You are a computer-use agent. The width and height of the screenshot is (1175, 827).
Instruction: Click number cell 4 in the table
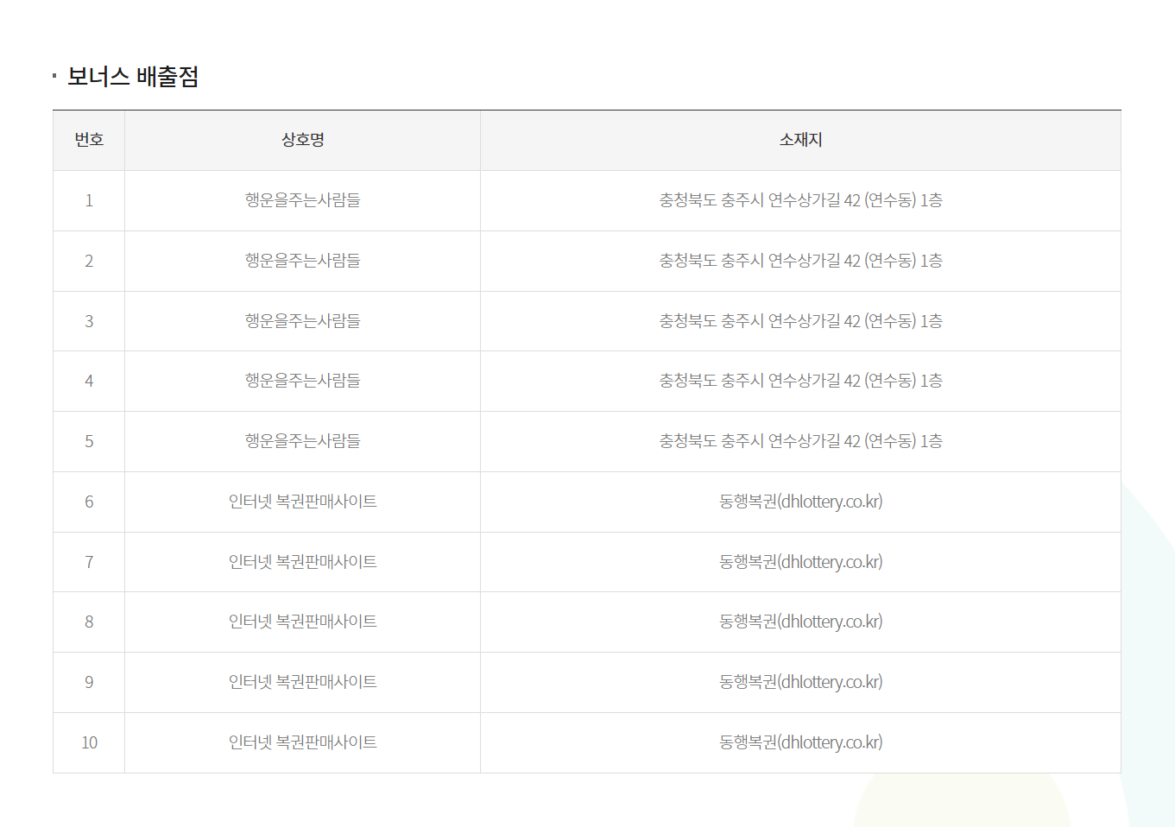89,381
